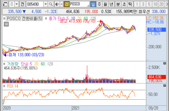This screenshot has width=169, height=111.
Task: Select the volume 20 average legend
Action: tap(36, 64)
